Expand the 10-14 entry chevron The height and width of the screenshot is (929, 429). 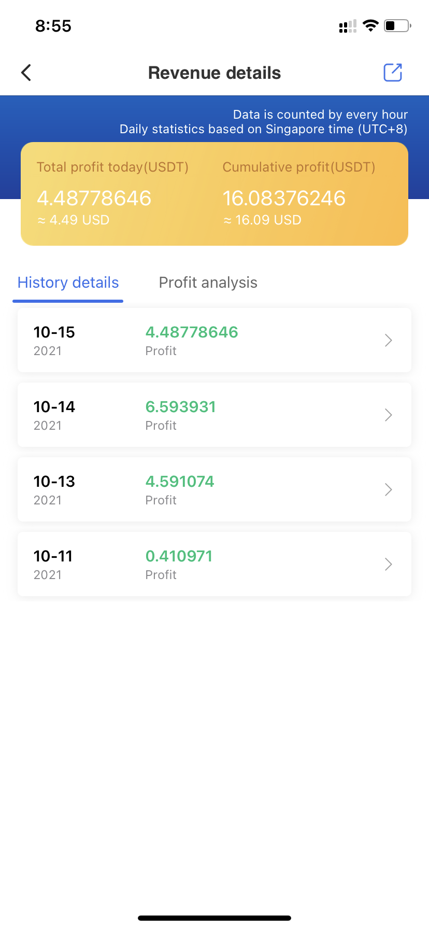[389, 415]
